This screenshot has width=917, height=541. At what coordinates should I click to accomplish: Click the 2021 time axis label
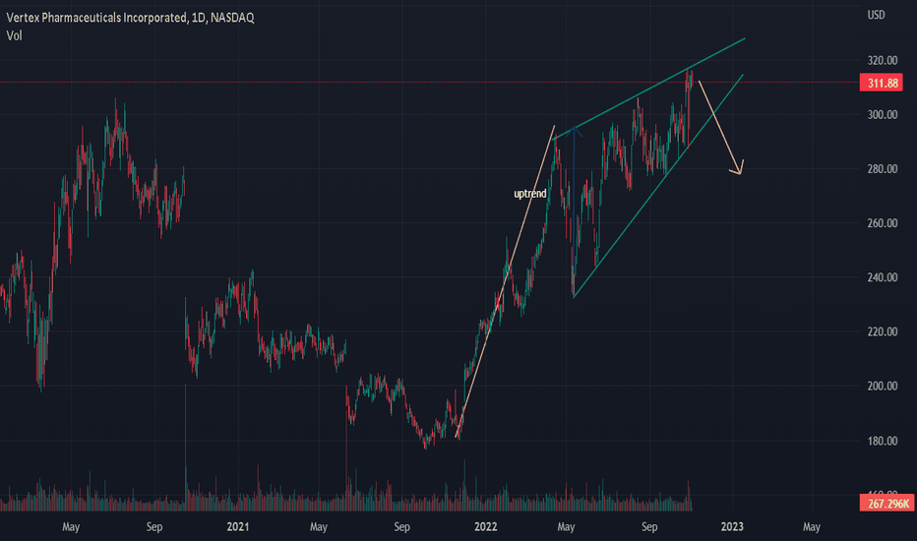point(237,527)
